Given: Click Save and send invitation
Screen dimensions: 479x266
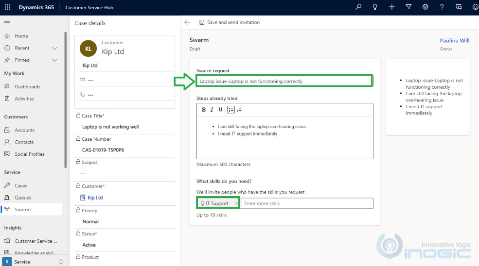Looking at the screenshot, I should 230,22.
